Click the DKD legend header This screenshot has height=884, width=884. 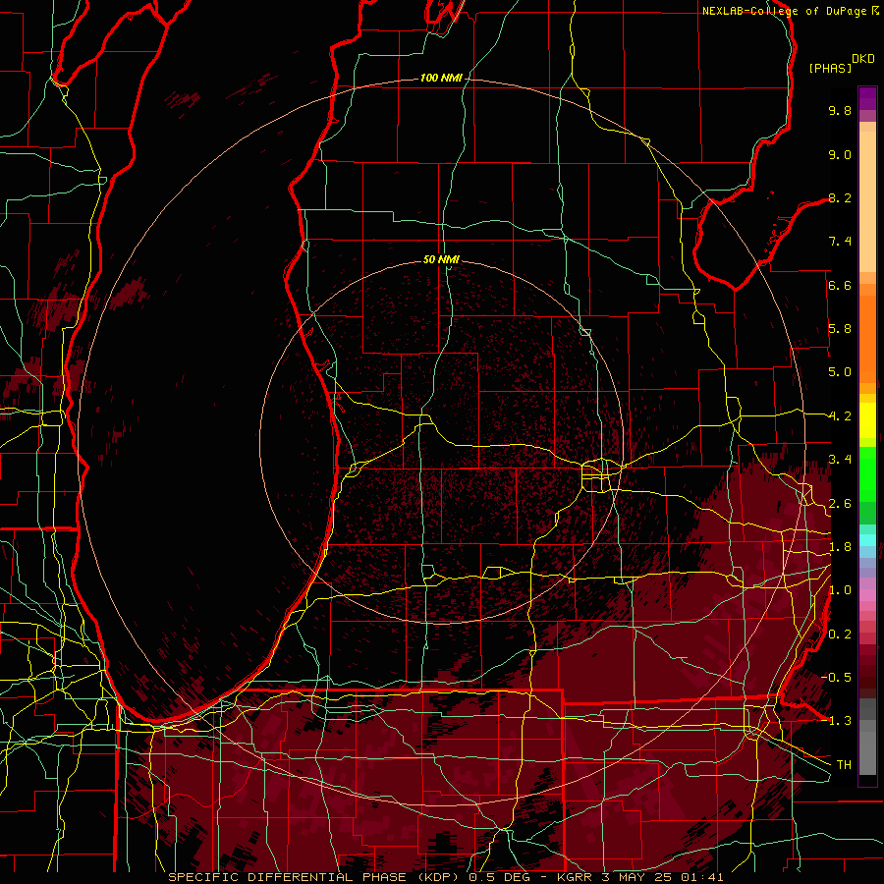[863, 59]
